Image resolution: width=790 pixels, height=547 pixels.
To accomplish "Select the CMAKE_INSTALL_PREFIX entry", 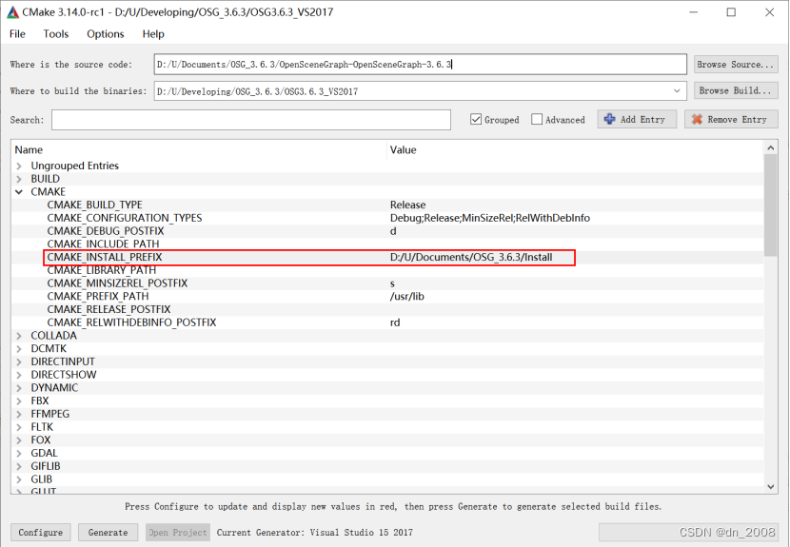I will pos(105,258).
